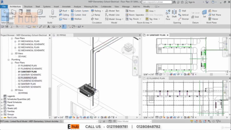Choose the Curtain Grid tool

[79, 15]
